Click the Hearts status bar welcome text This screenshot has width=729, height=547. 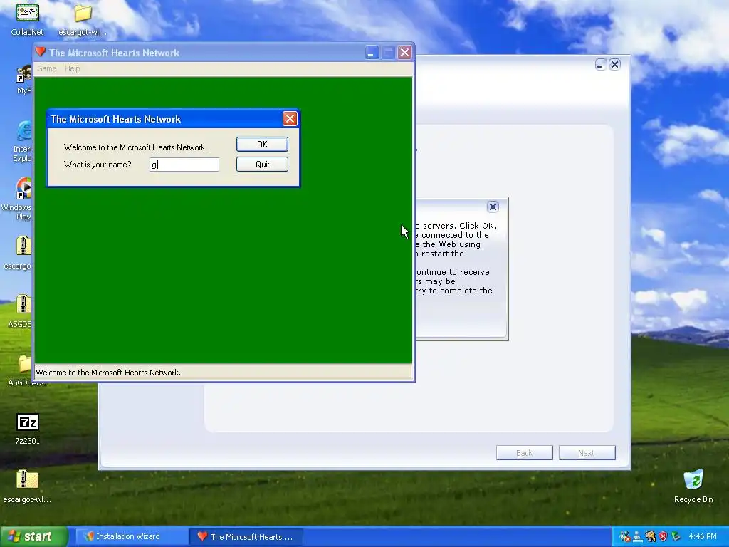[108, 372]
